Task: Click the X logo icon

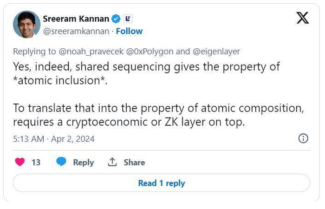Action: 302,18
